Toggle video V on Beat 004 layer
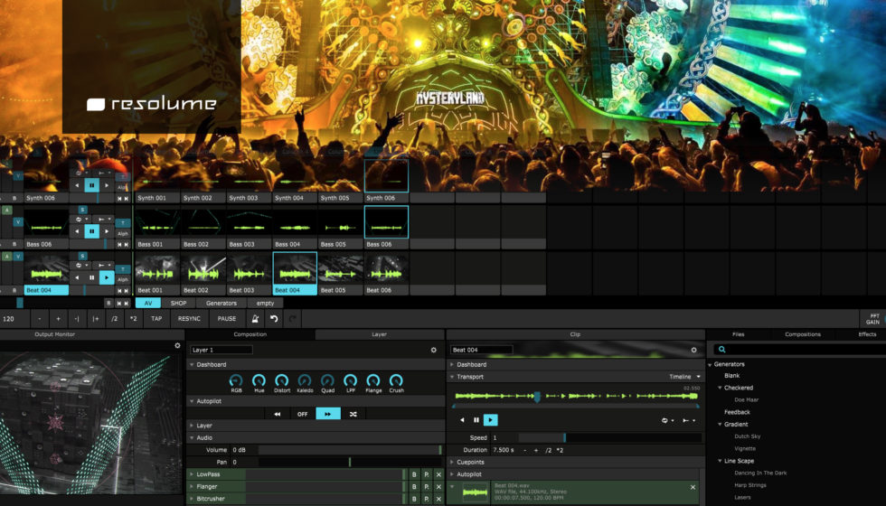The height and width of the screenshot is (506, 886). pos(18,257)
